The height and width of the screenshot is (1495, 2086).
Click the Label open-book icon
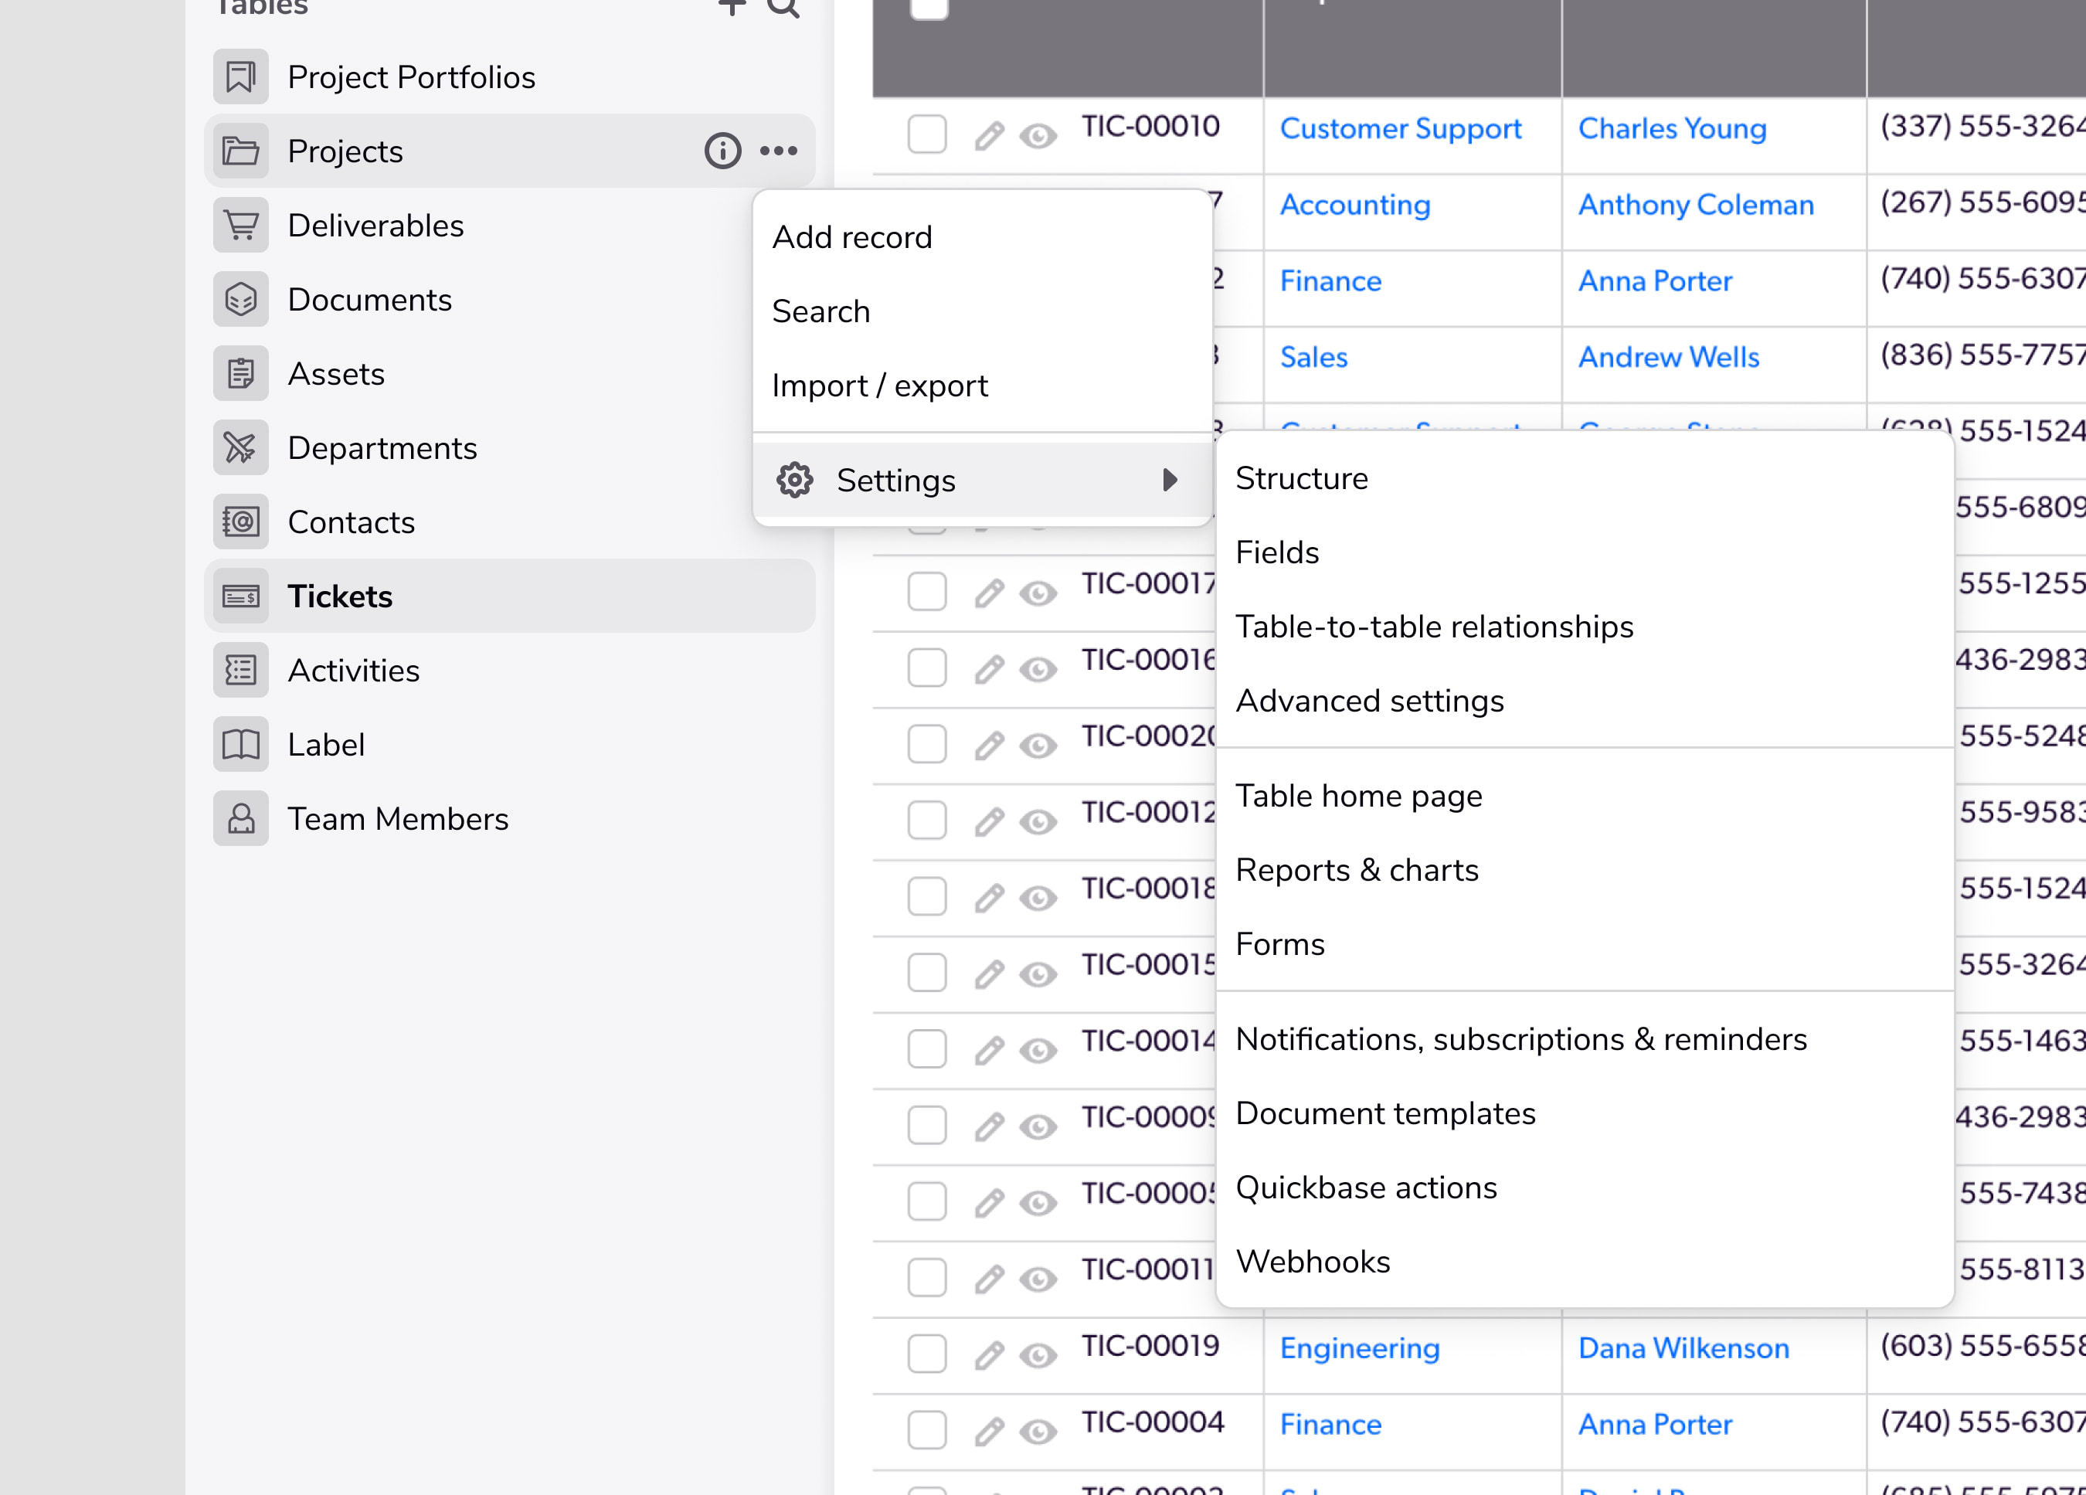pos(241,744)
